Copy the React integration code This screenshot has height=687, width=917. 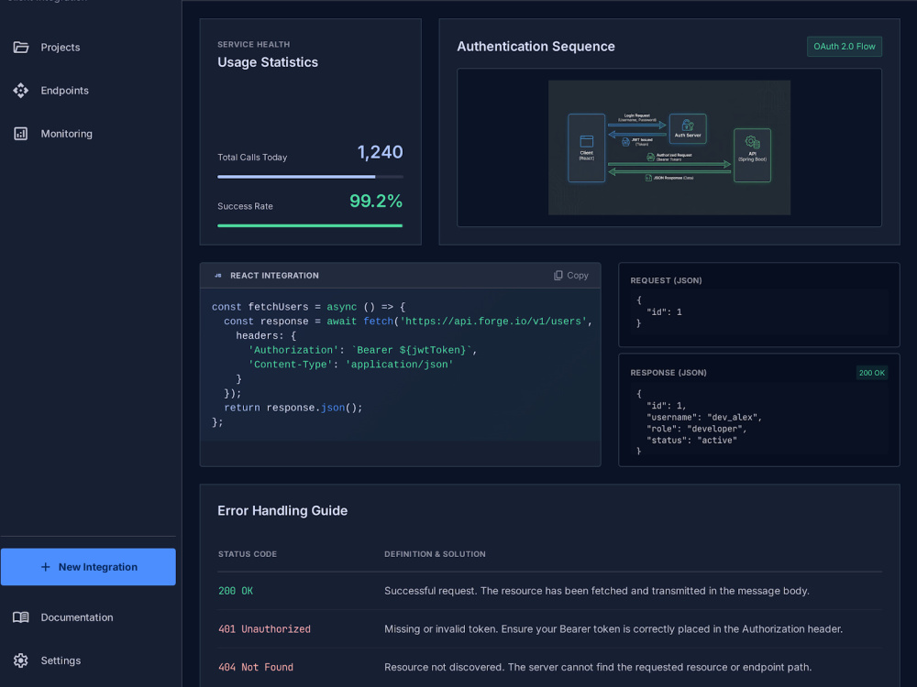571,275
